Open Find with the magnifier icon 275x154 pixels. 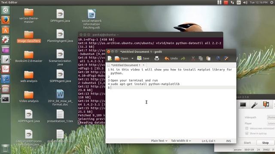coord(218,58)
